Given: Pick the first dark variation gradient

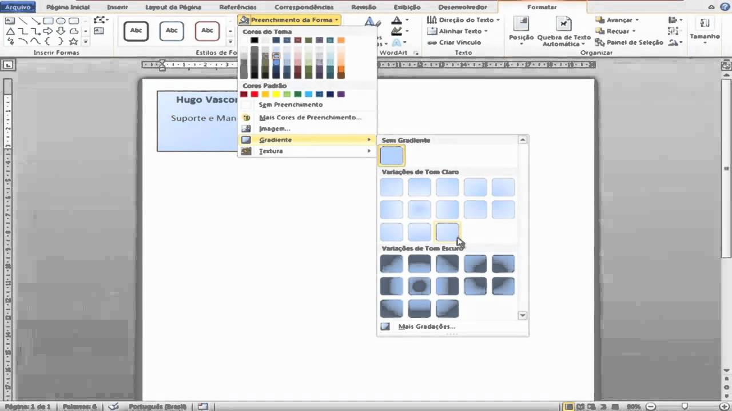Looking at the screenshot, I should coord(392,264).
